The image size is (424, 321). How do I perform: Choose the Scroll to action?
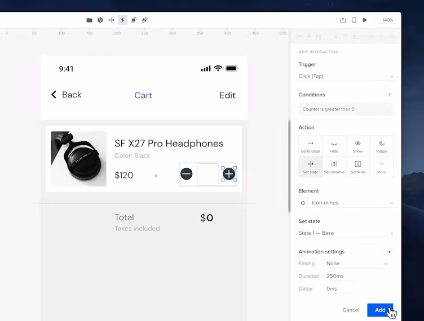click(x=357, y=167)
